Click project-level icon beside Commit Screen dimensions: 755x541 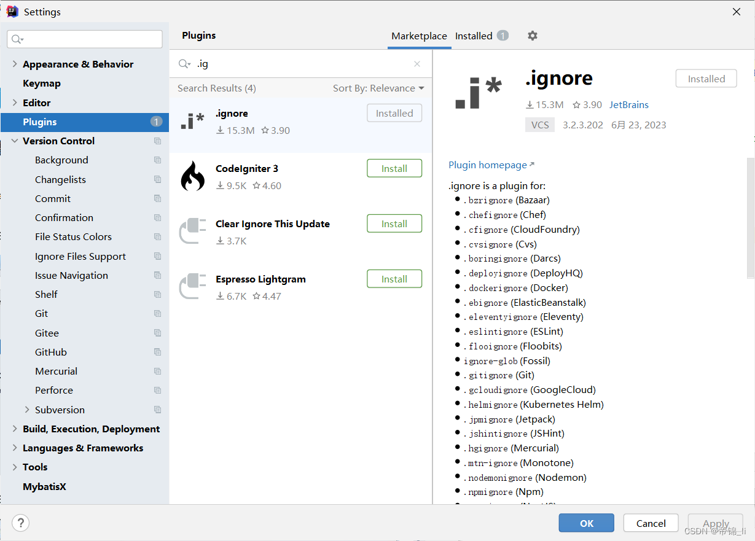tap(158, 198)
